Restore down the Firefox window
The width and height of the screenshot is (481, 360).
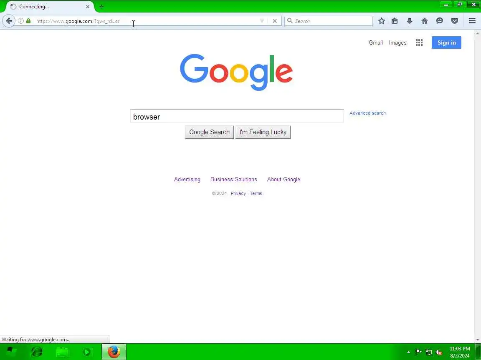(x=460, y=4)
